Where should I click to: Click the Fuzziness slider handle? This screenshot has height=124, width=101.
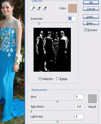coord(39,23)
